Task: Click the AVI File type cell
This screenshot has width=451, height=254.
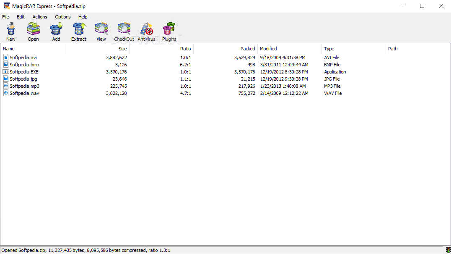Action: click(x=332, y=58)
